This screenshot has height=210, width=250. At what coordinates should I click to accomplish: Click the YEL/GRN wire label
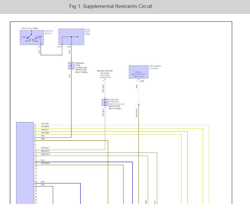coord(45,133)
